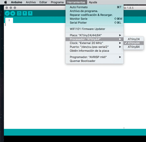Screen dimensions: 146x142
Task: Click the Upload arrow toolbar icon
Action: tap(13, 14)
